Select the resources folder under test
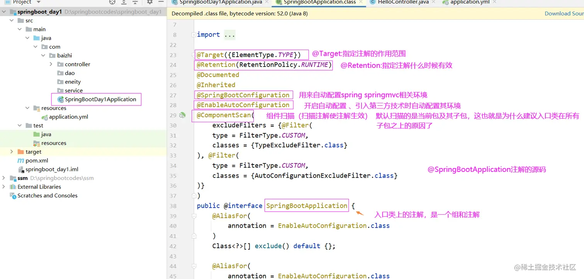 coord(54,143)
